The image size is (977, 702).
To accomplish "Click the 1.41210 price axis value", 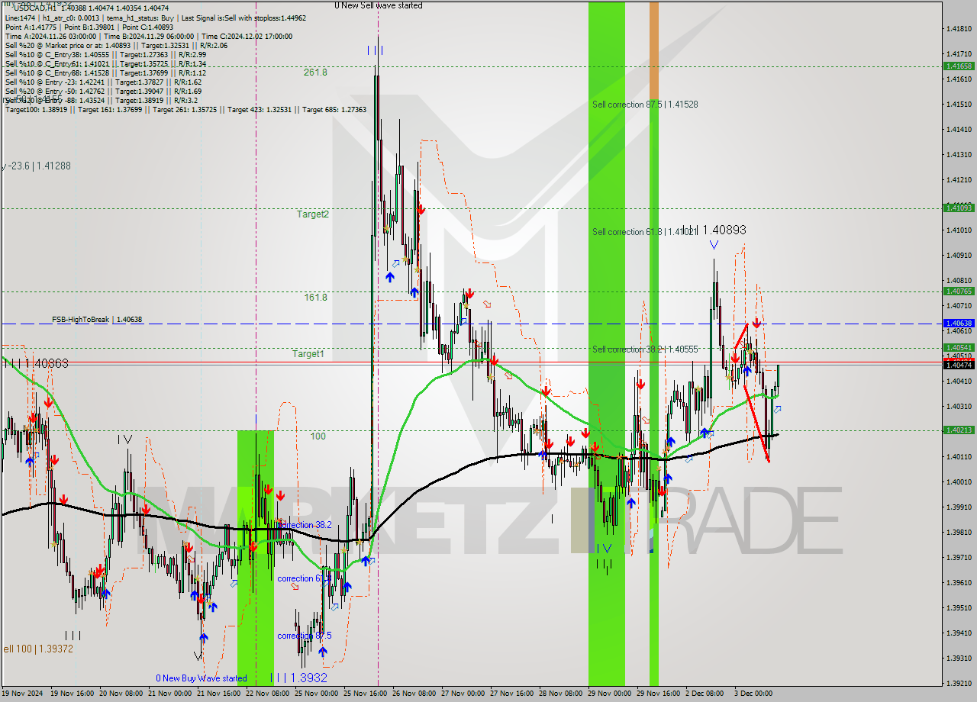I will 959,180.
